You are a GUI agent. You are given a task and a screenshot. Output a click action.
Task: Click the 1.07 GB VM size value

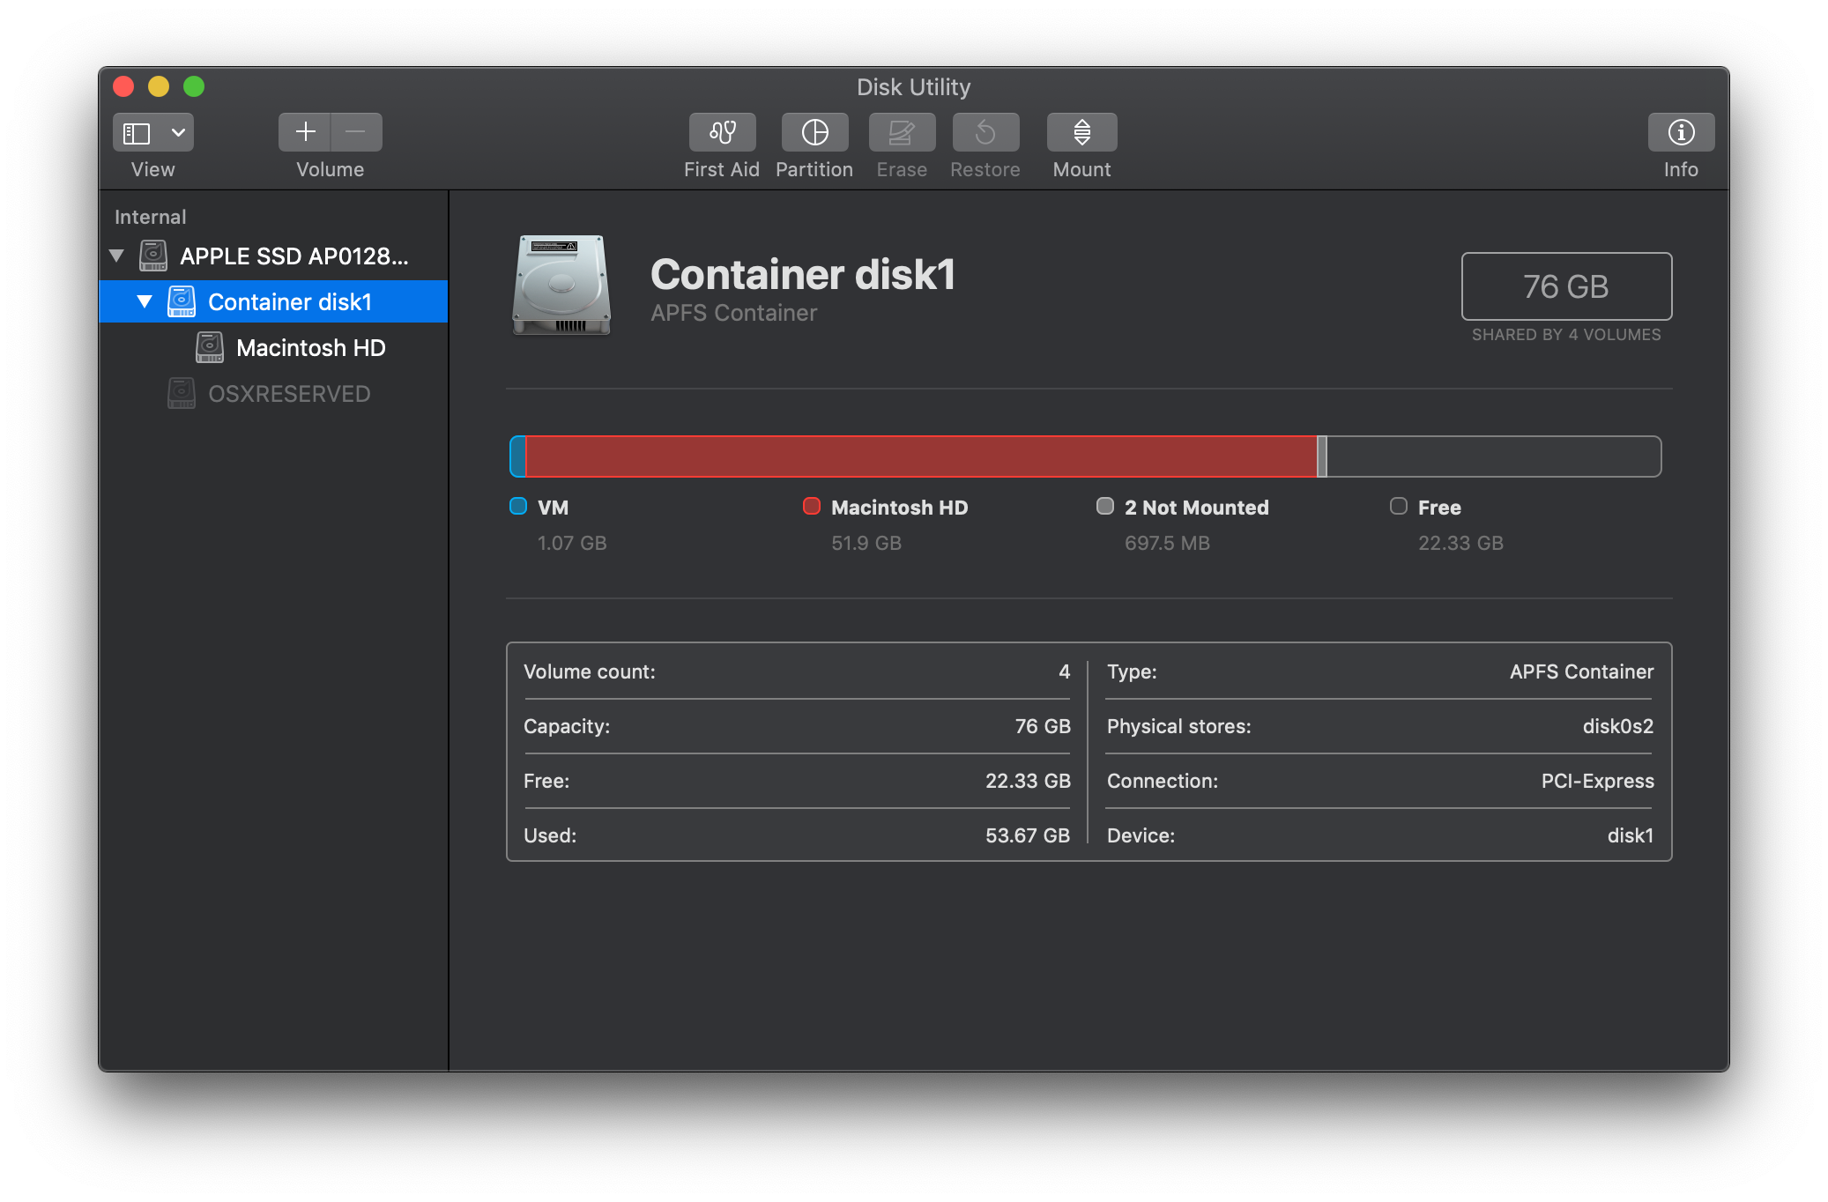click(572, 543)
